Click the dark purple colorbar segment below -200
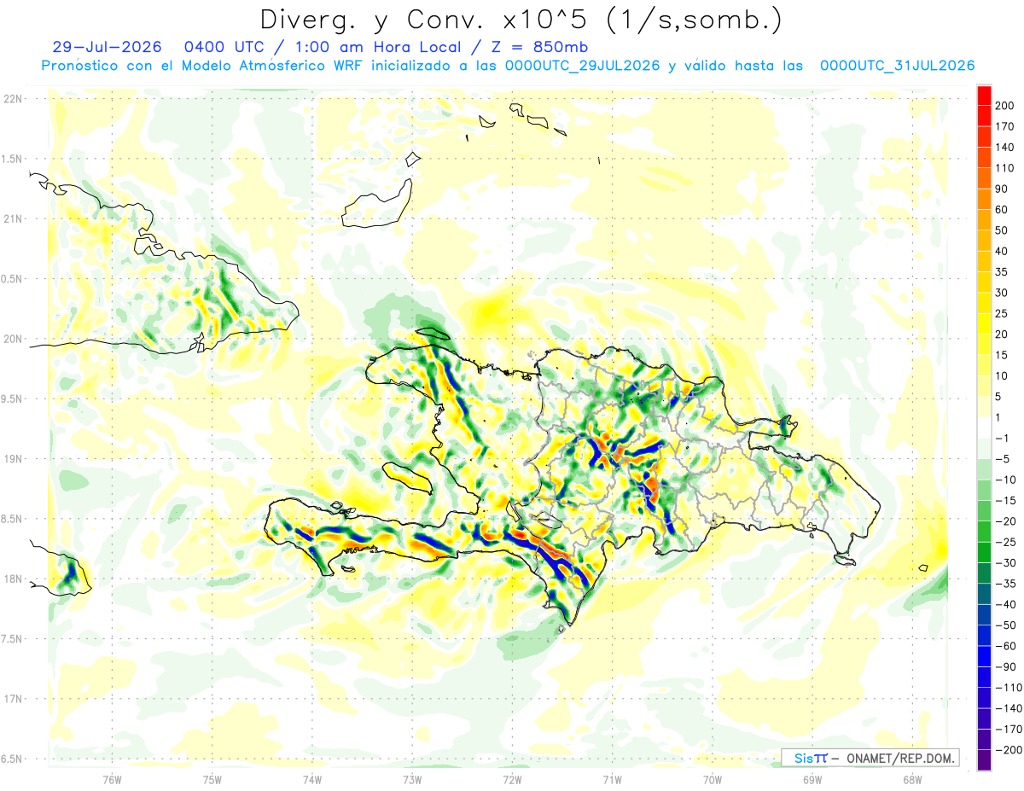The width and height of the screenshot is (1024, 791). (x=984, y=759)
